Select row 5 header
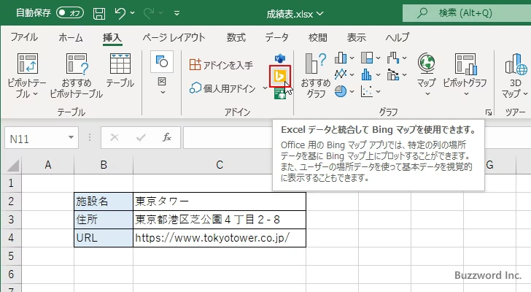Viewport: 531px width, 292px height. 11,255
